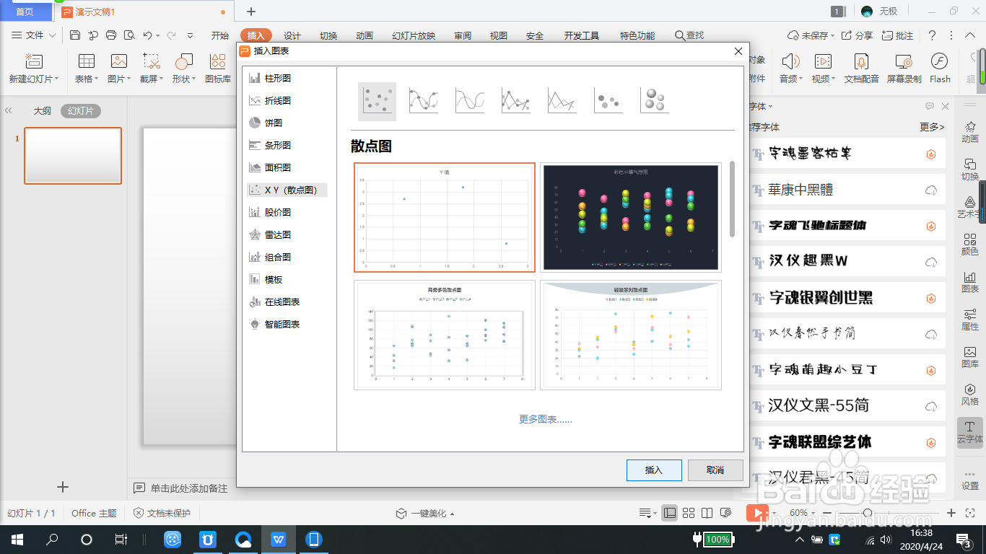Image resolution: width=986 pixels, height=554 pixels.
Task: Open WPS app in the taskbar
Action: coord(278,539)
